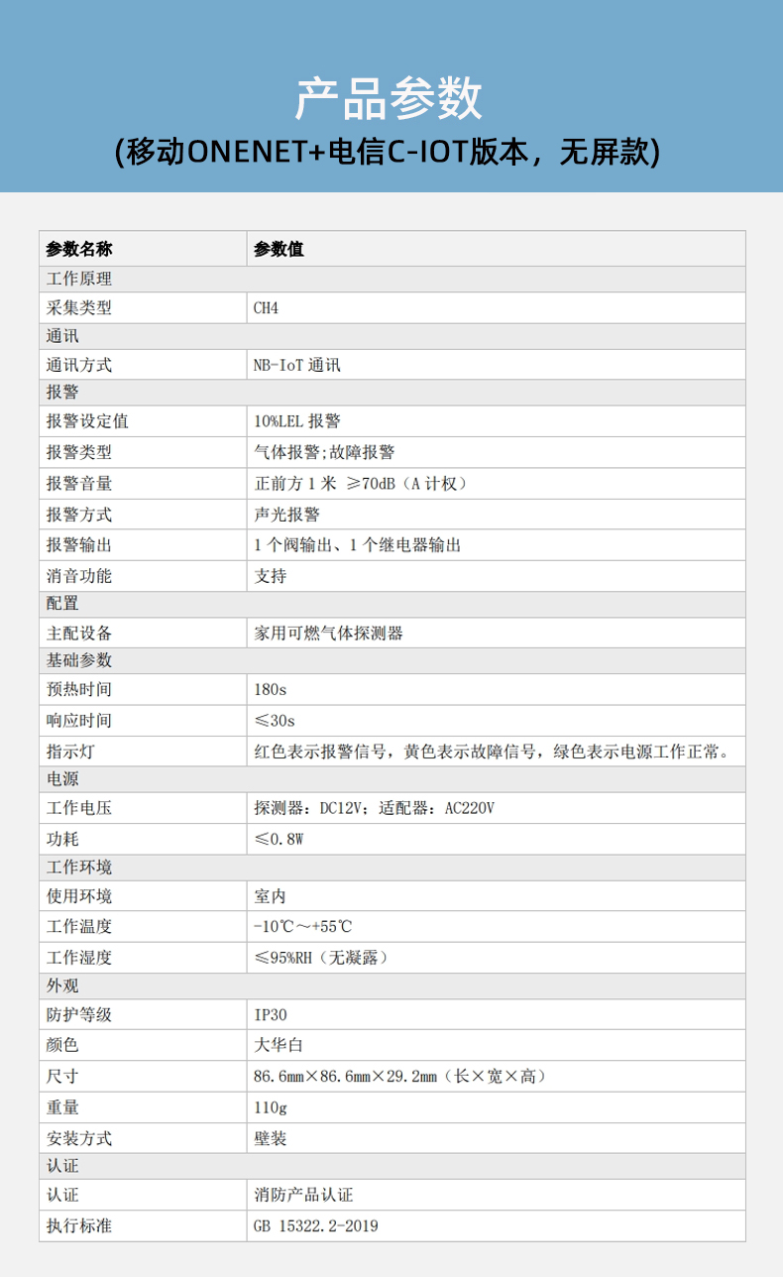Click the 使用环境 label
Image resolution: width=783 pixels, height=1277 pixels.
tap(79, 896)
